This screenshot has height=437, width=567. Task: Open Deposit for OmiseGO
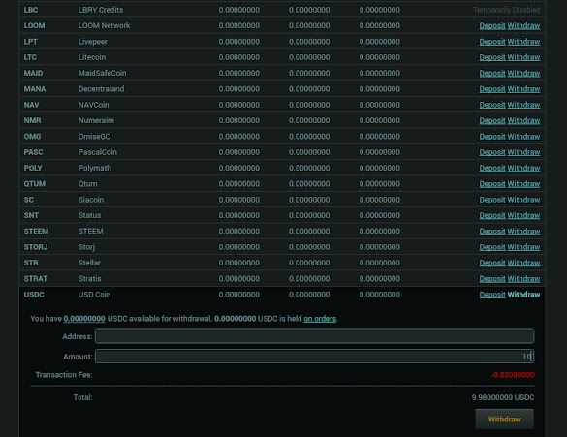click(x=492, y=137)
